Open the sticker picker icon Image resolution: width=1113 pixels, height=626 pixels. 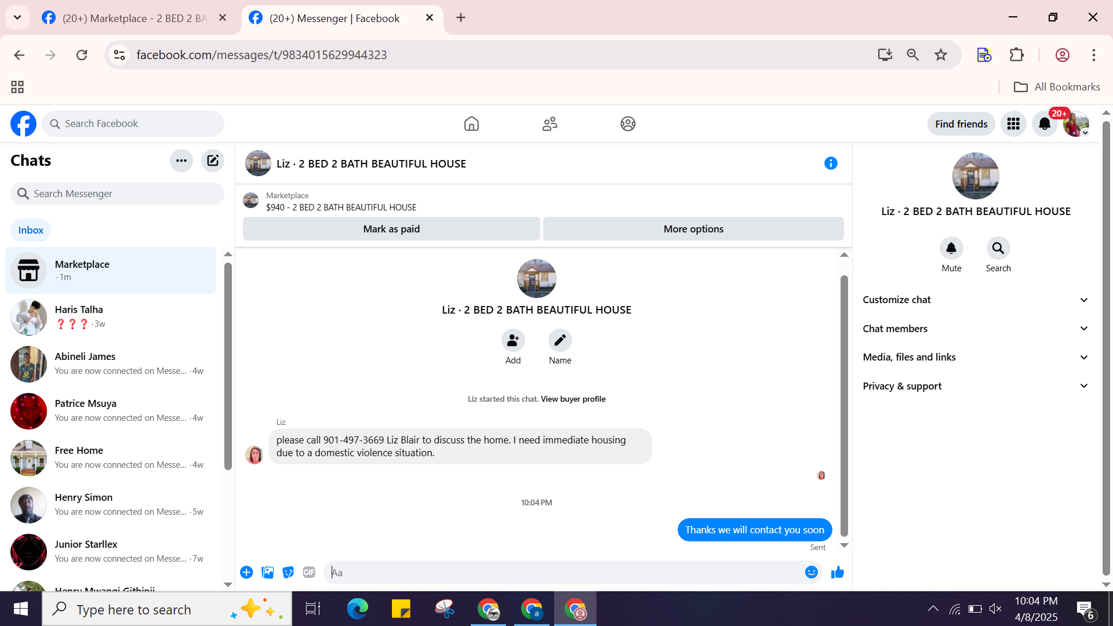click(288, 573)
